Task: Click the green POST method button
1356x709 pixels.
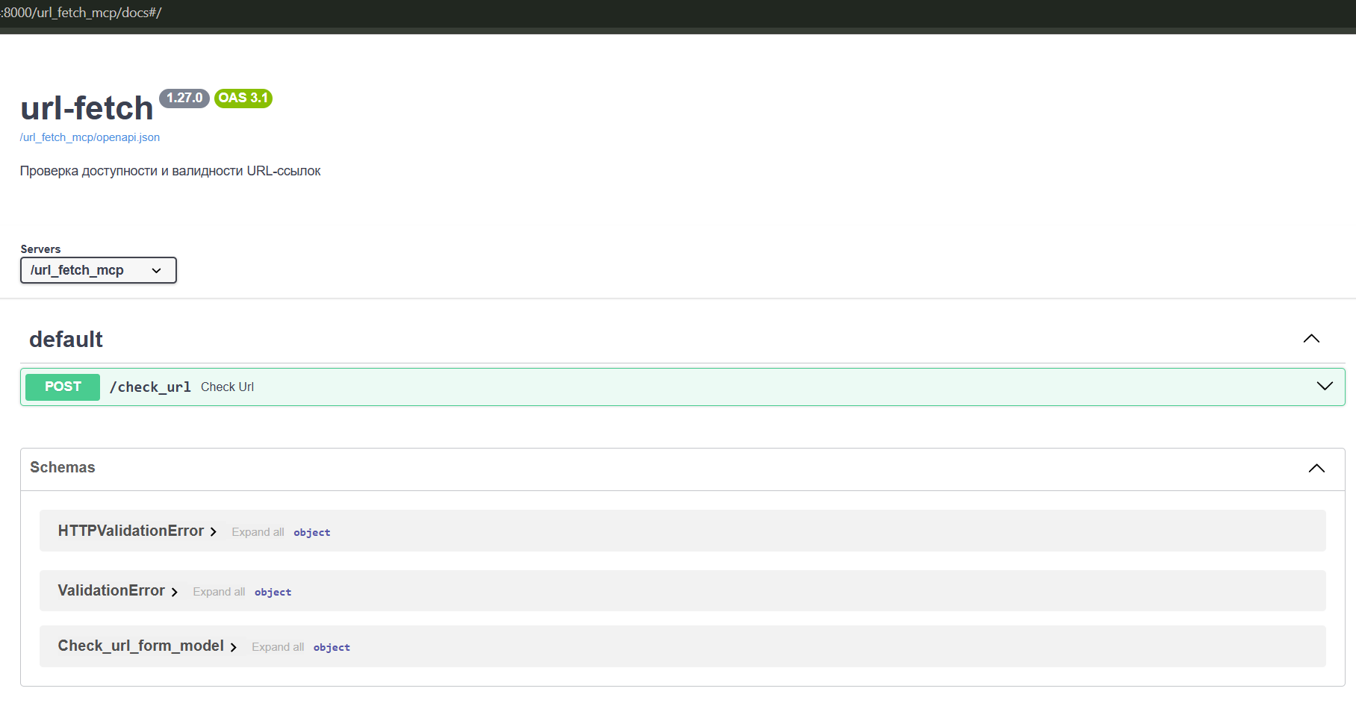Action: point(63,387)
